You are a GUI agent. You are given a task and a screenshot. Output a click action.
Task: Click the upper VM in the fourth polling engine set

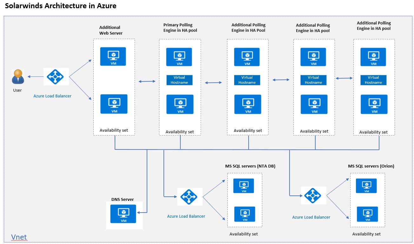[373, 57]
